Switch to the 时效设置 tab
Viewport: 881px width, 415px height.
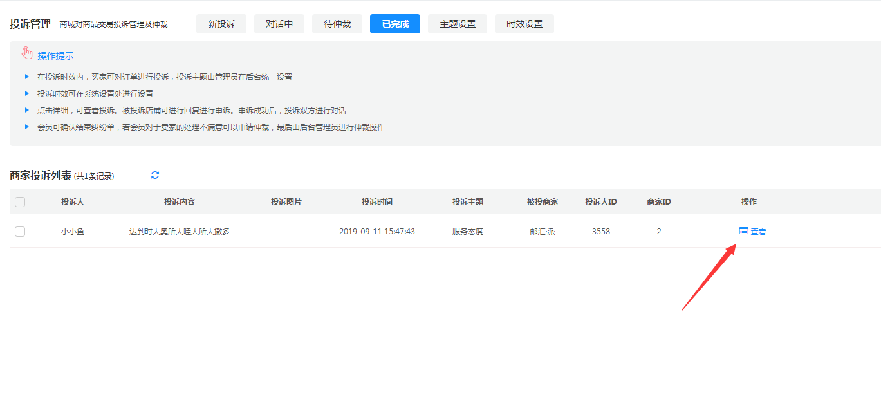(524, 24)
